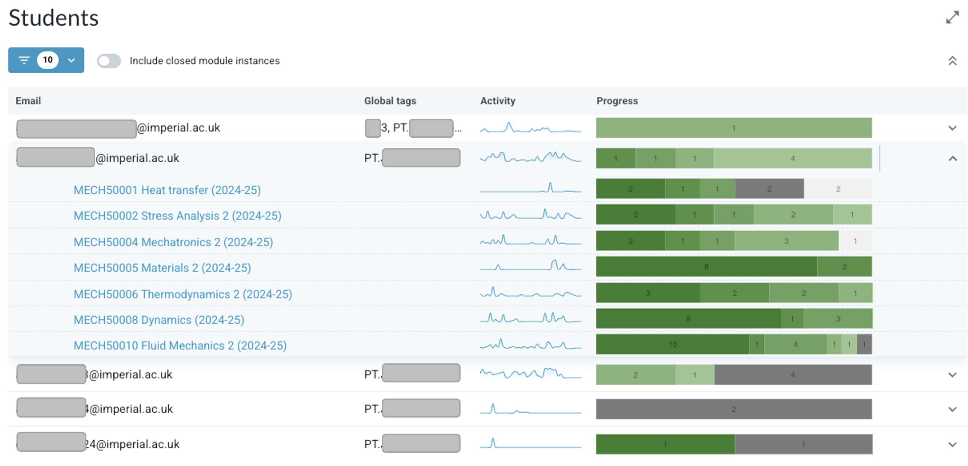968x466 pixels.
Task: Click the activity sparkline for MECH50001 Heat transfer
Action: coord(530,189)
